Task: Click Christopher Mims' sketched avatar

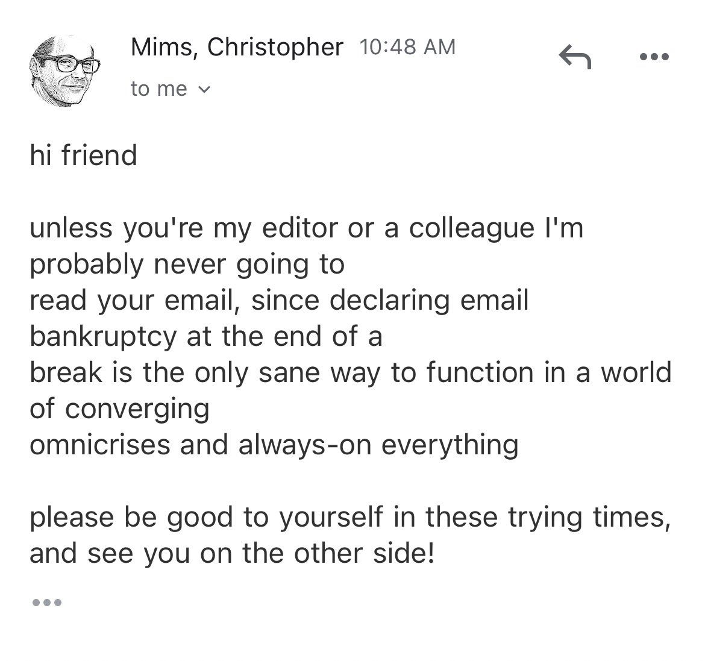Action: point(64,70)
